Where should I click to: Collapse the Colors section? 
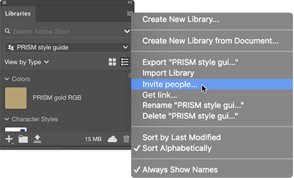click(x=7, y=79)
